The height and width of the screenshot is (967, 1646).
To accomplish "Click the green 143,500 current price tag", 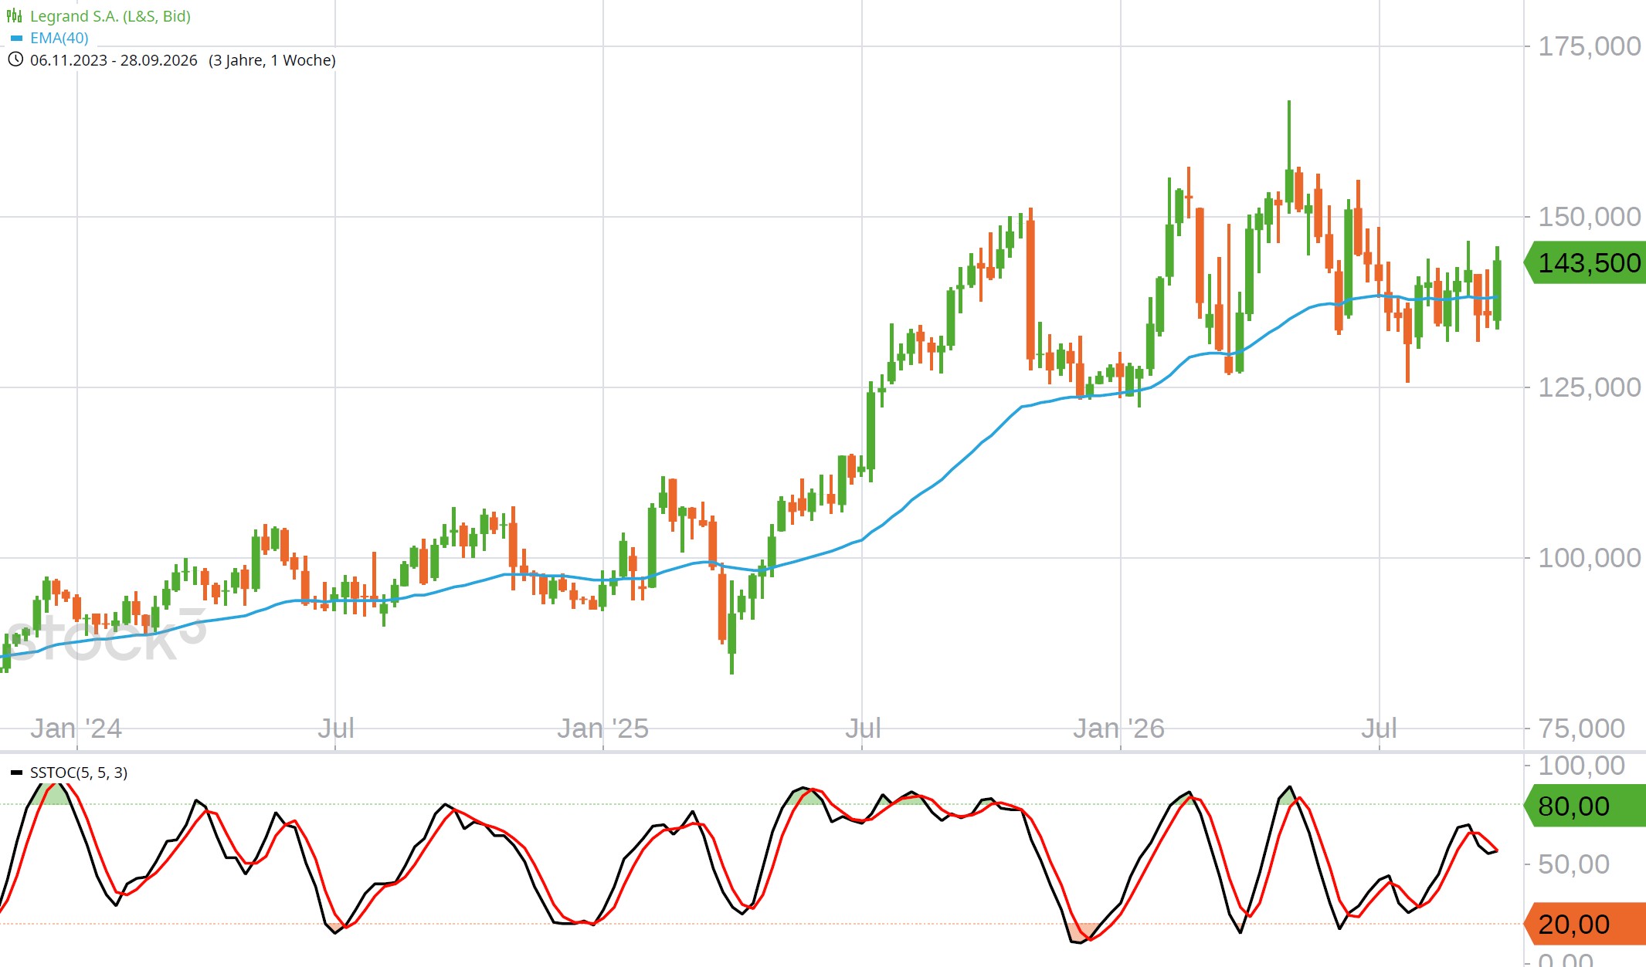I will (x=1585, y=263).
